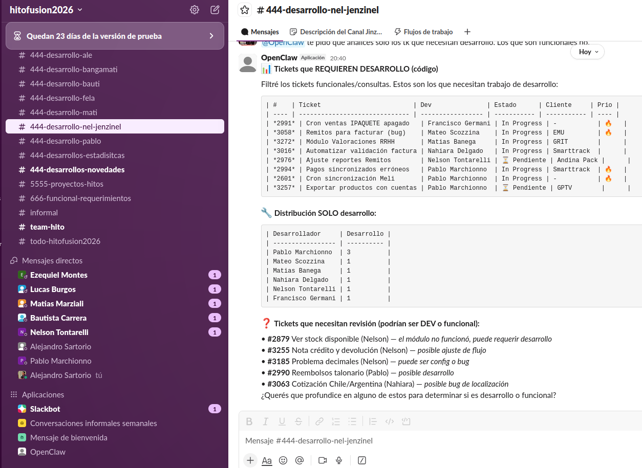
Task: Insert a link in message
Action: [x=319, y=421]
